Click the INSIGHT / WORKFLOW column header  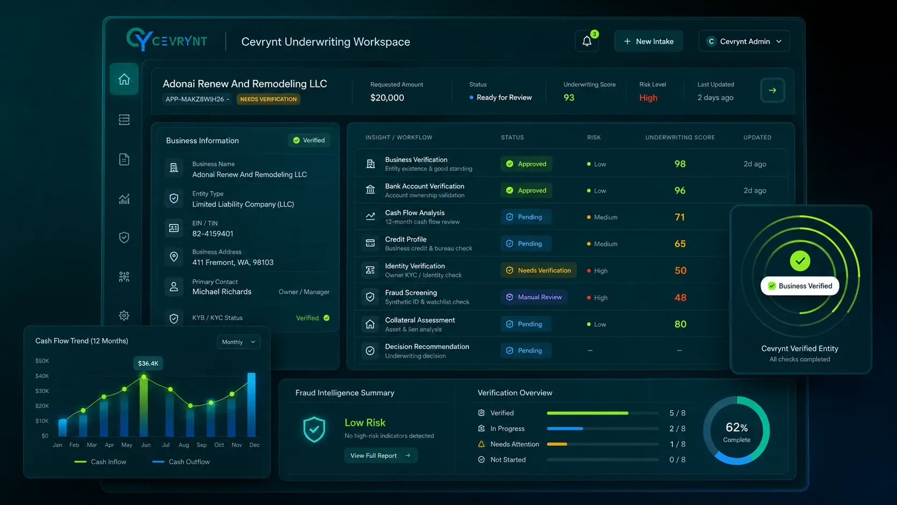(399, 137)
